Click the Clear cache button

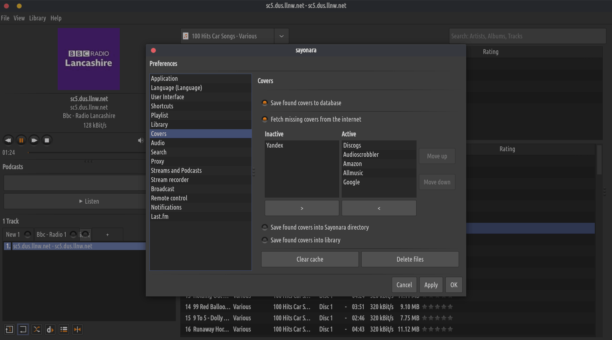click(x=310, y=259)
